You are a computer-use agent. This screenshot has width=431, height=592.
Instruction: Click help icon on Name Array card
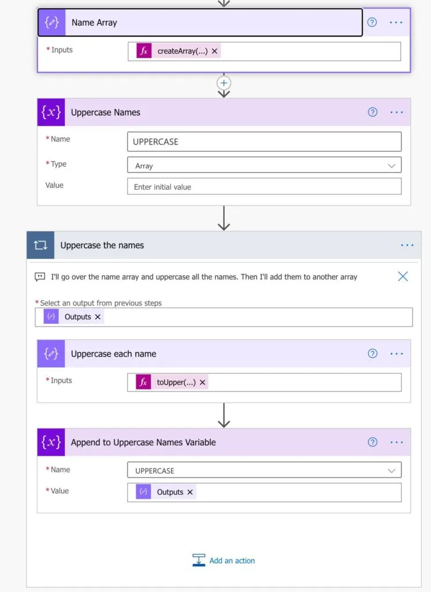point(372,23)
